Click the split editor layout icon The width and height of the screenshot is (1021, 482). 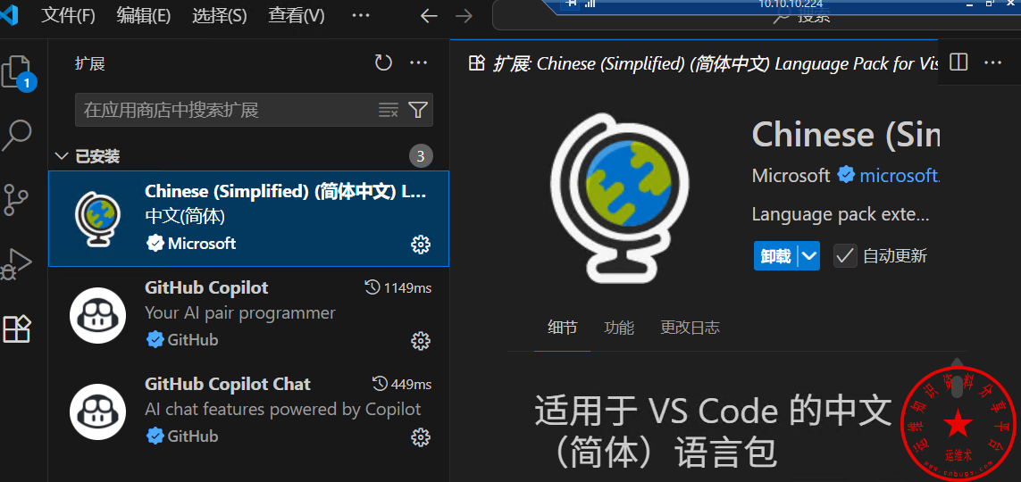coord(958,62)
